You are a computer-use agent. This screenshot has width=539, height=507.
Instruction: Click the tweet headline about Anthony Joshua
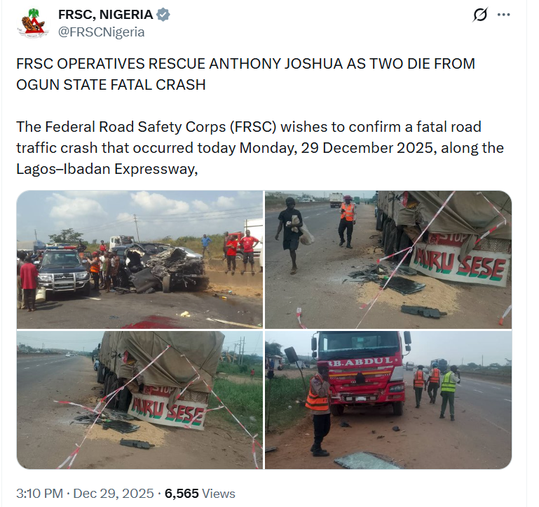pyautogui.click(x=245, y=74)
